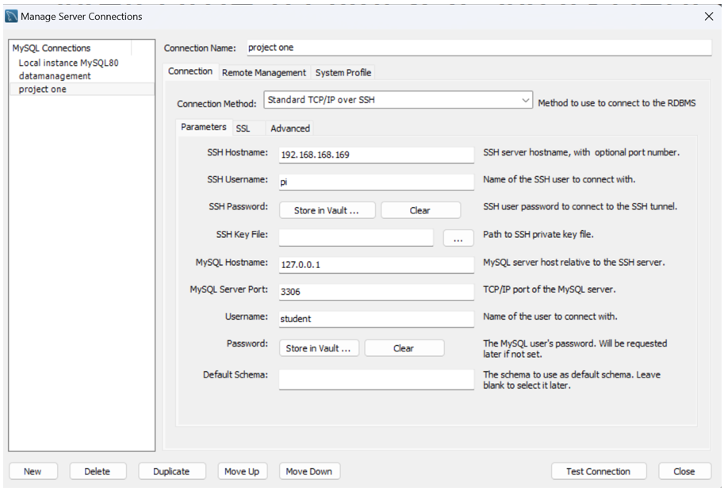724x491 pixels.
Task: Select the project one connection entry
Action: 43,90
